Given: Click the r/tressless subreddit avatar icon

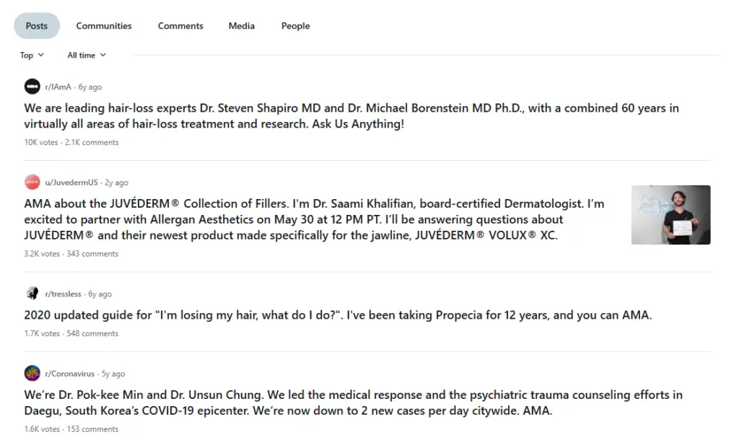Looking at the screenshot, I should coord(31,294).
